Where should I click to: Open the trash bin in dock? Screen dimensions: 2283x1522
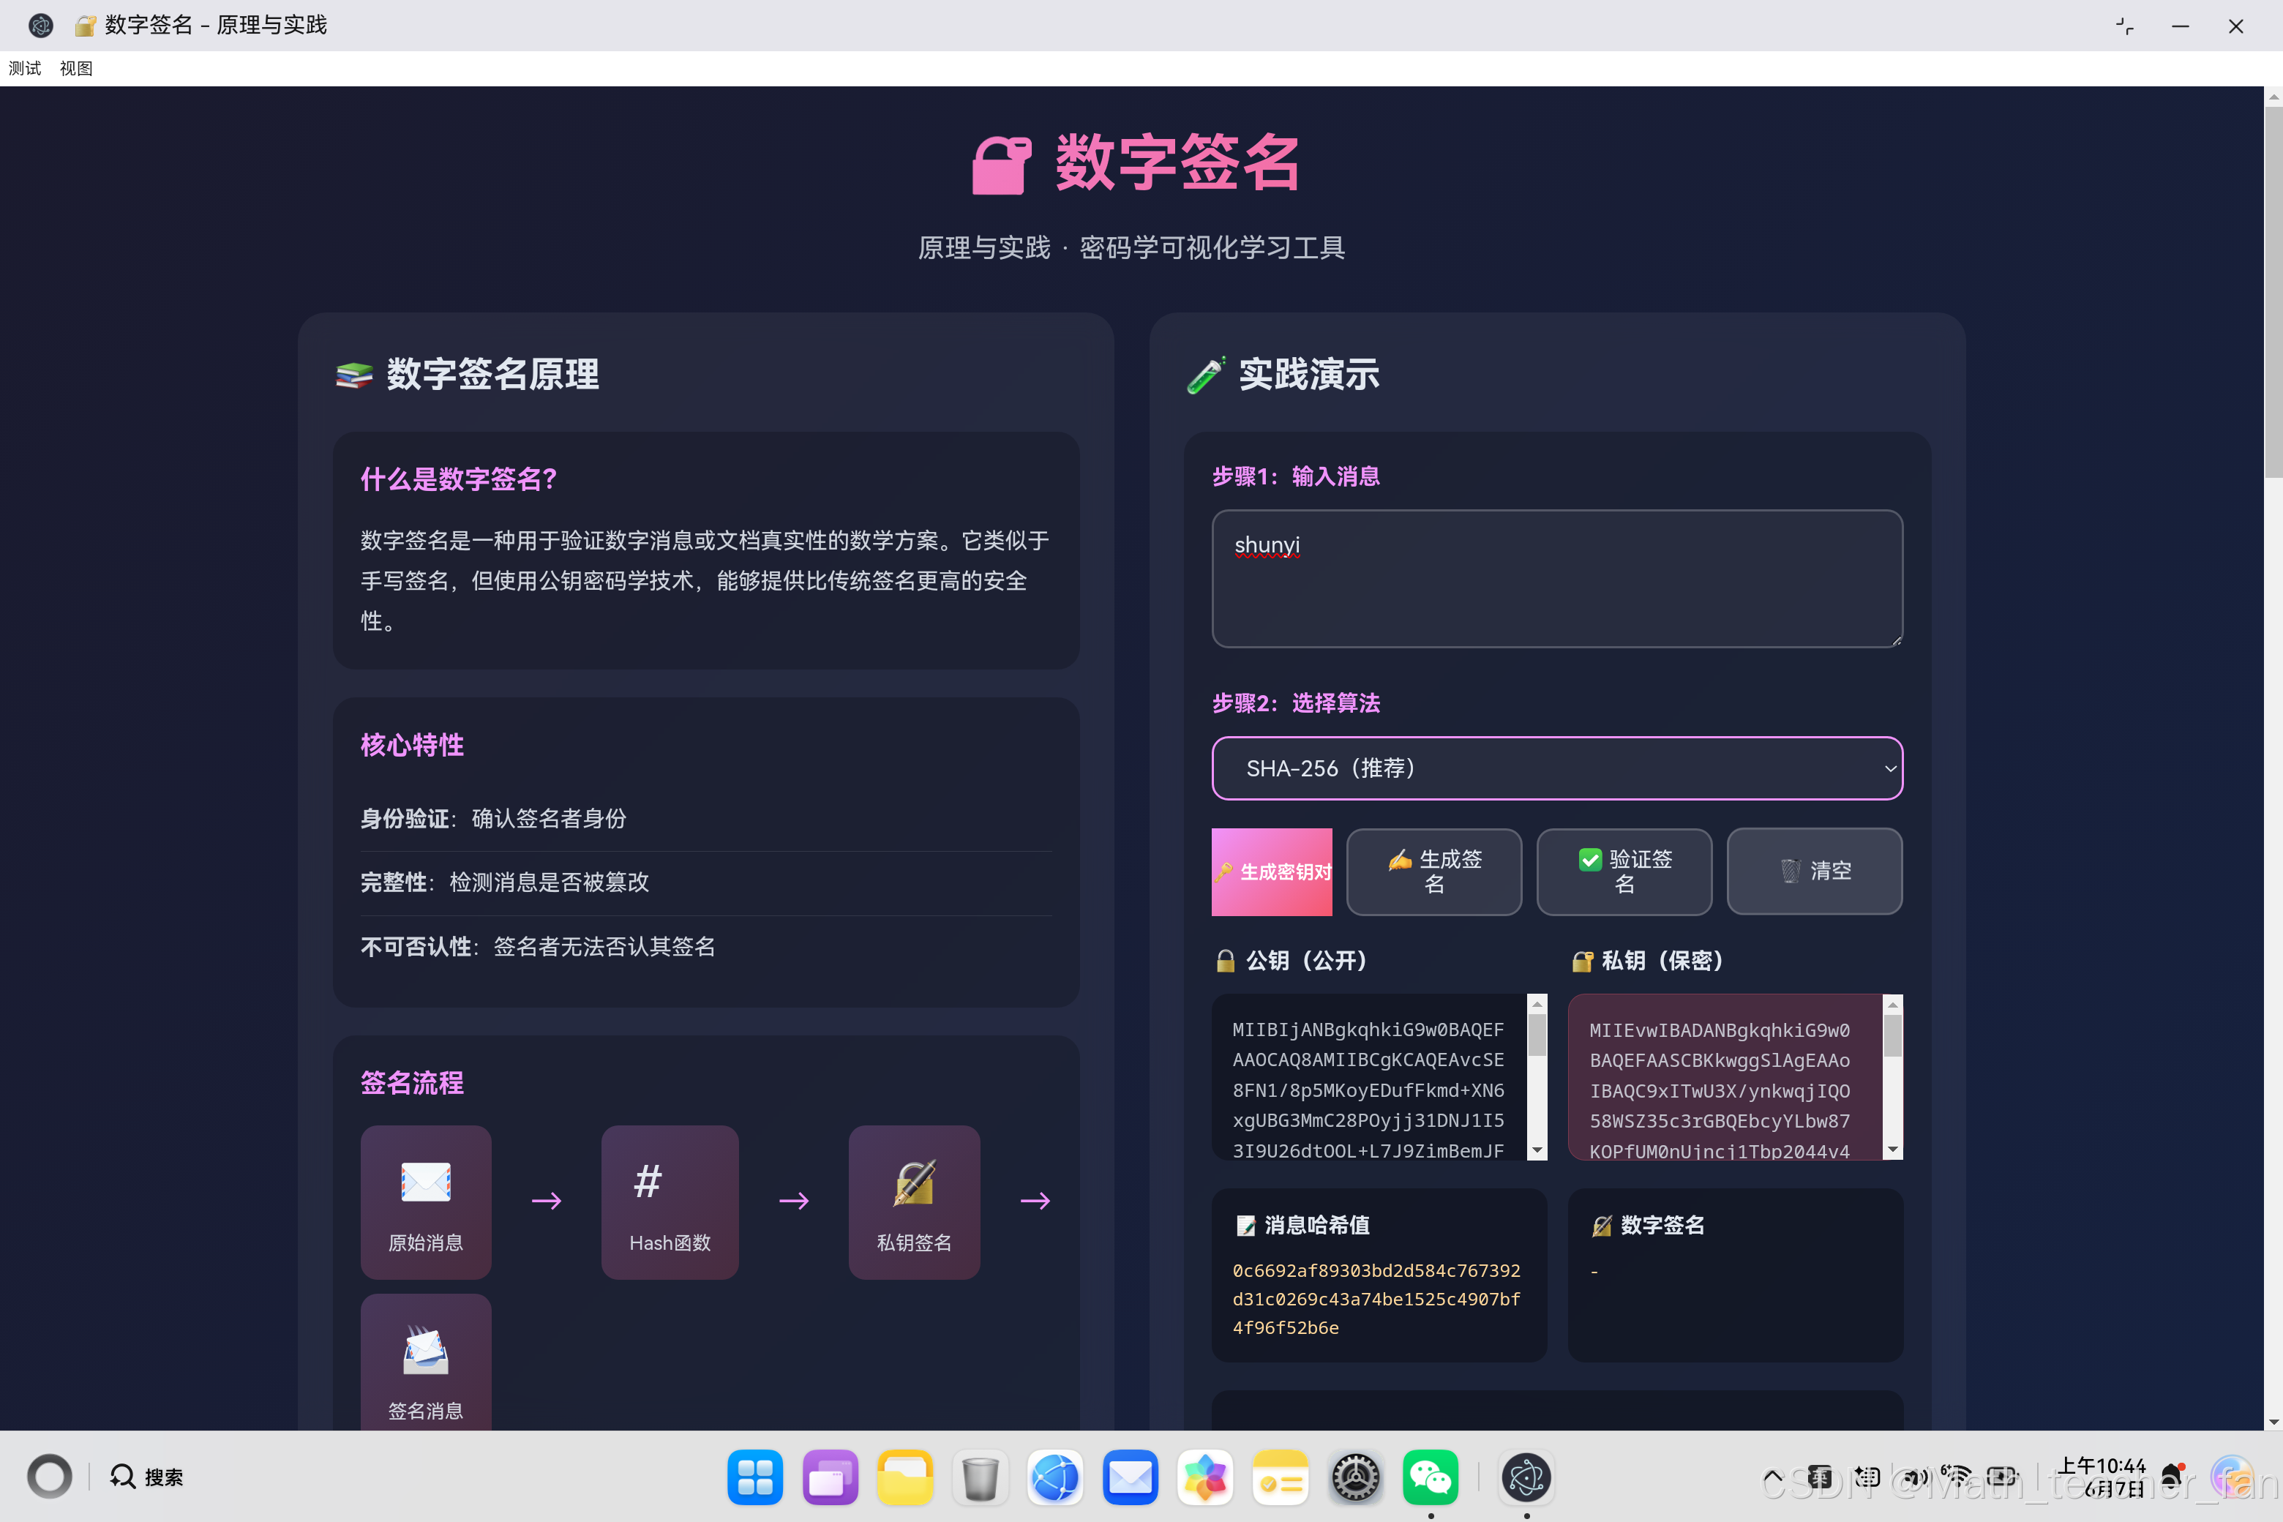tap(981, 1477)
